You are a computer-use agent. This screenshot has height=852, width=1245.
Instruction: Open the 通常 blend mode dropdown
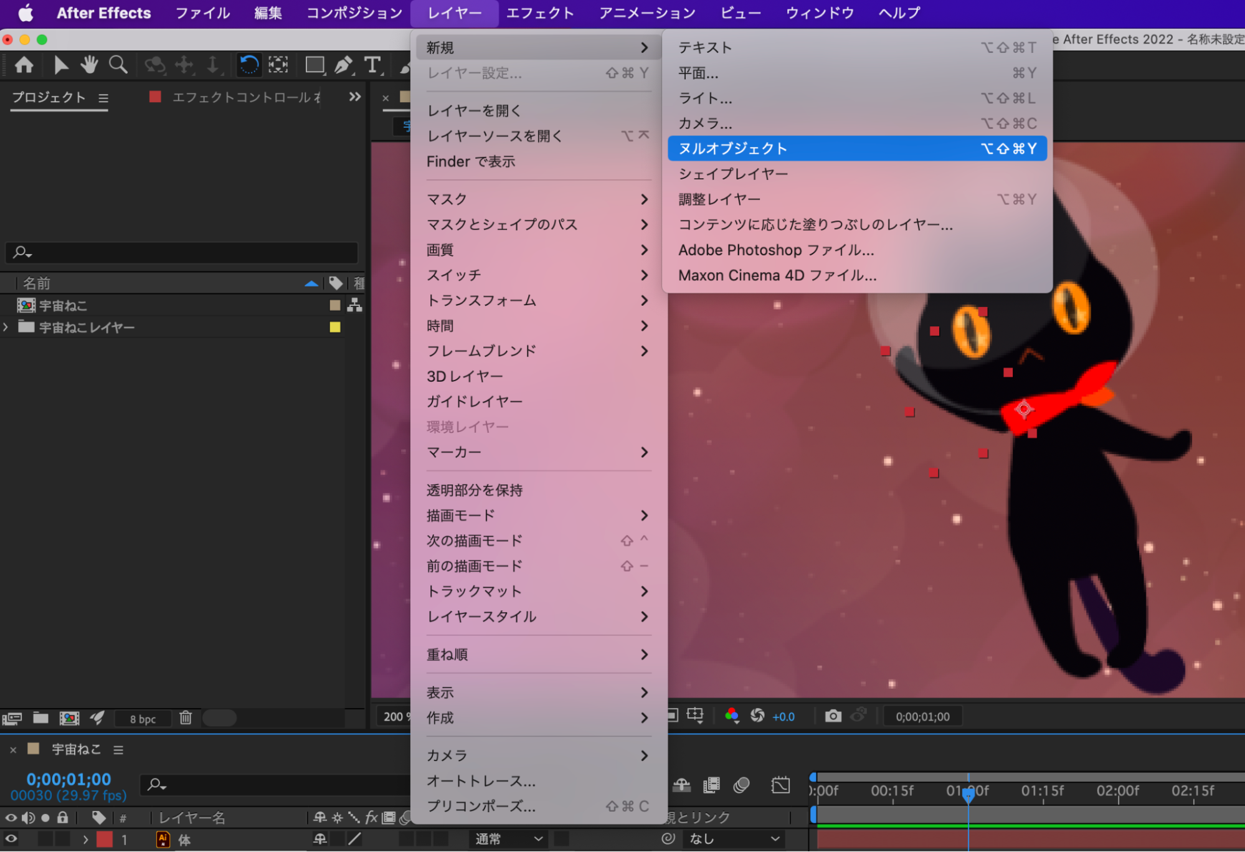point(508,839)
